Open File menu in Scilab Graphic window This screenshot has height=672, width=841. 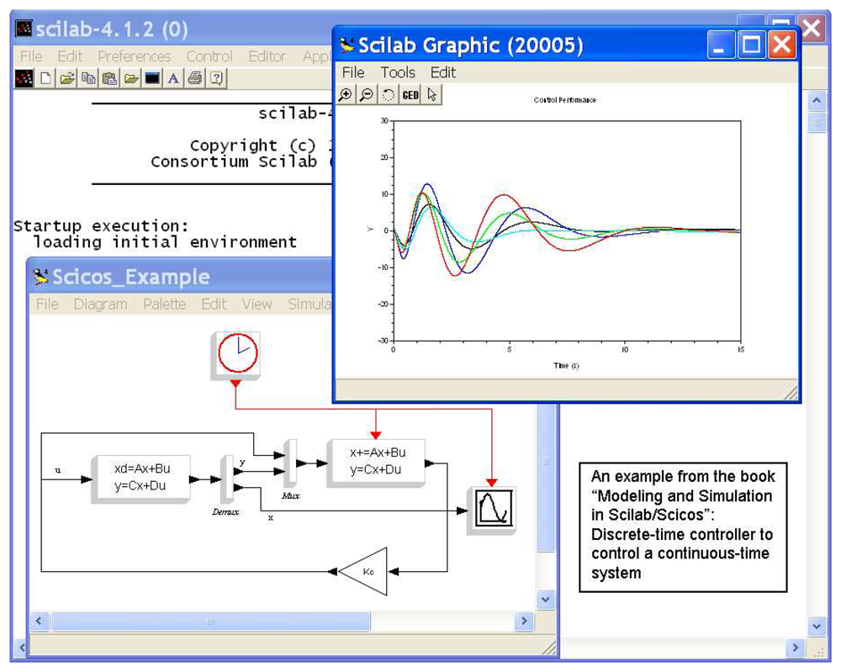[353, 72]
